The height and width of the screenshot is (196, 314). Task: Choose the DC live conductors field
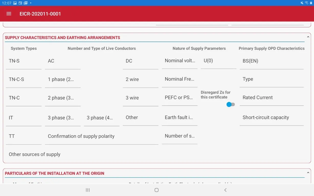coord(140,61)
